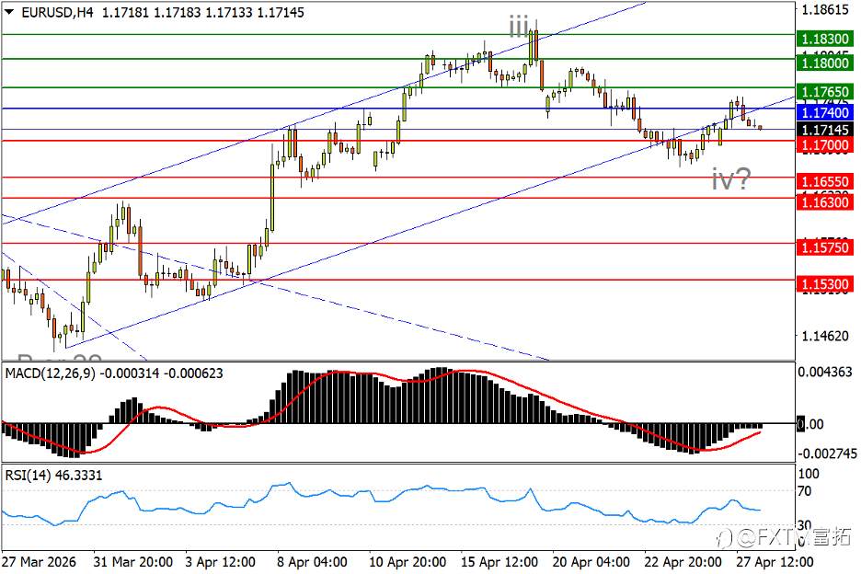The height and width of the screenshot is (574, 861).
Task: Click the 1.18000 green price label
Action: click(824, 63)
